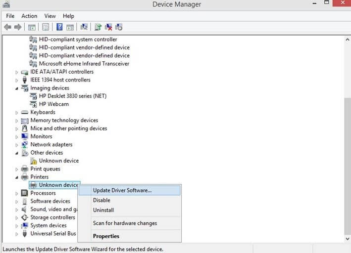Expand the Processors node arrow
The height and width of the screenshot is (253, 351).
tap(17, 194)
